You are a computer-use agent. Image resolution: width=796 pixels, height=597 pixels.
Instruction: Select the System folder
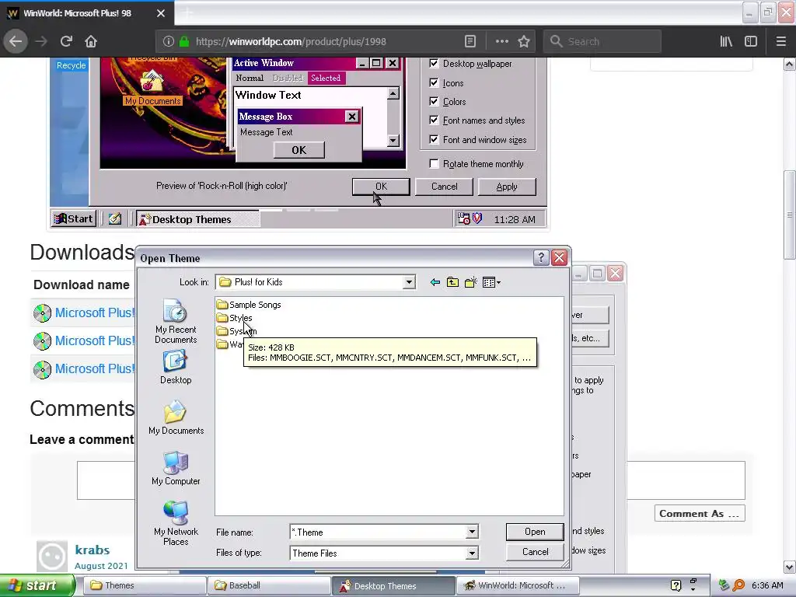[x=236, y=331]
